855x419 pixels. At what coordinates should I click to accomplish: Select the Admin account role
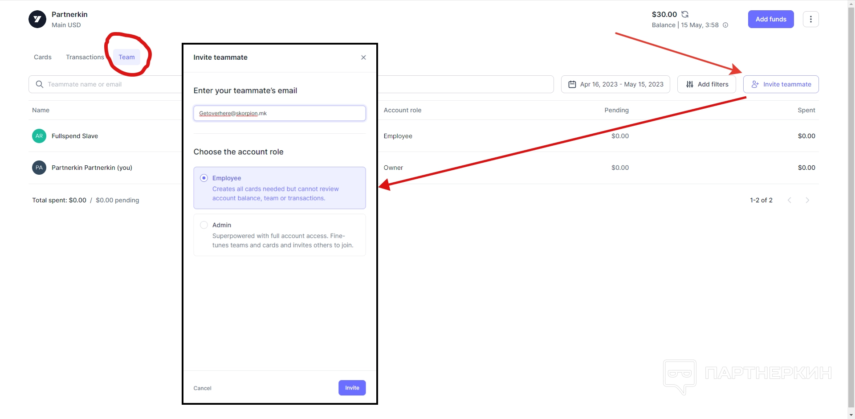coord(204,225)
